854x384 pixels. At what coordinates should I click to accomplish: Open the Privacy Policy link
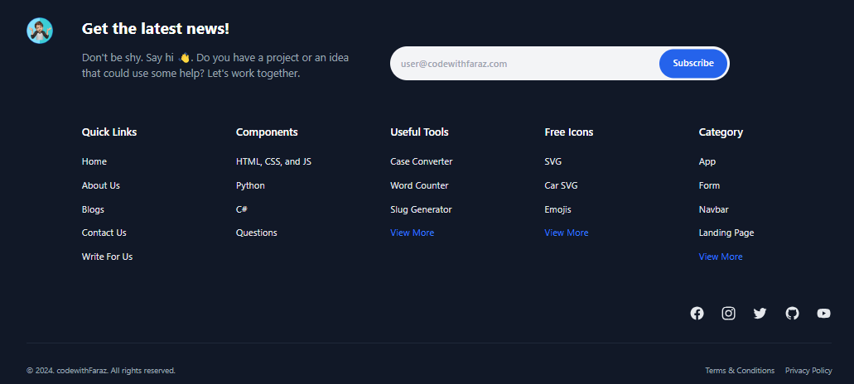coord(808,371)
